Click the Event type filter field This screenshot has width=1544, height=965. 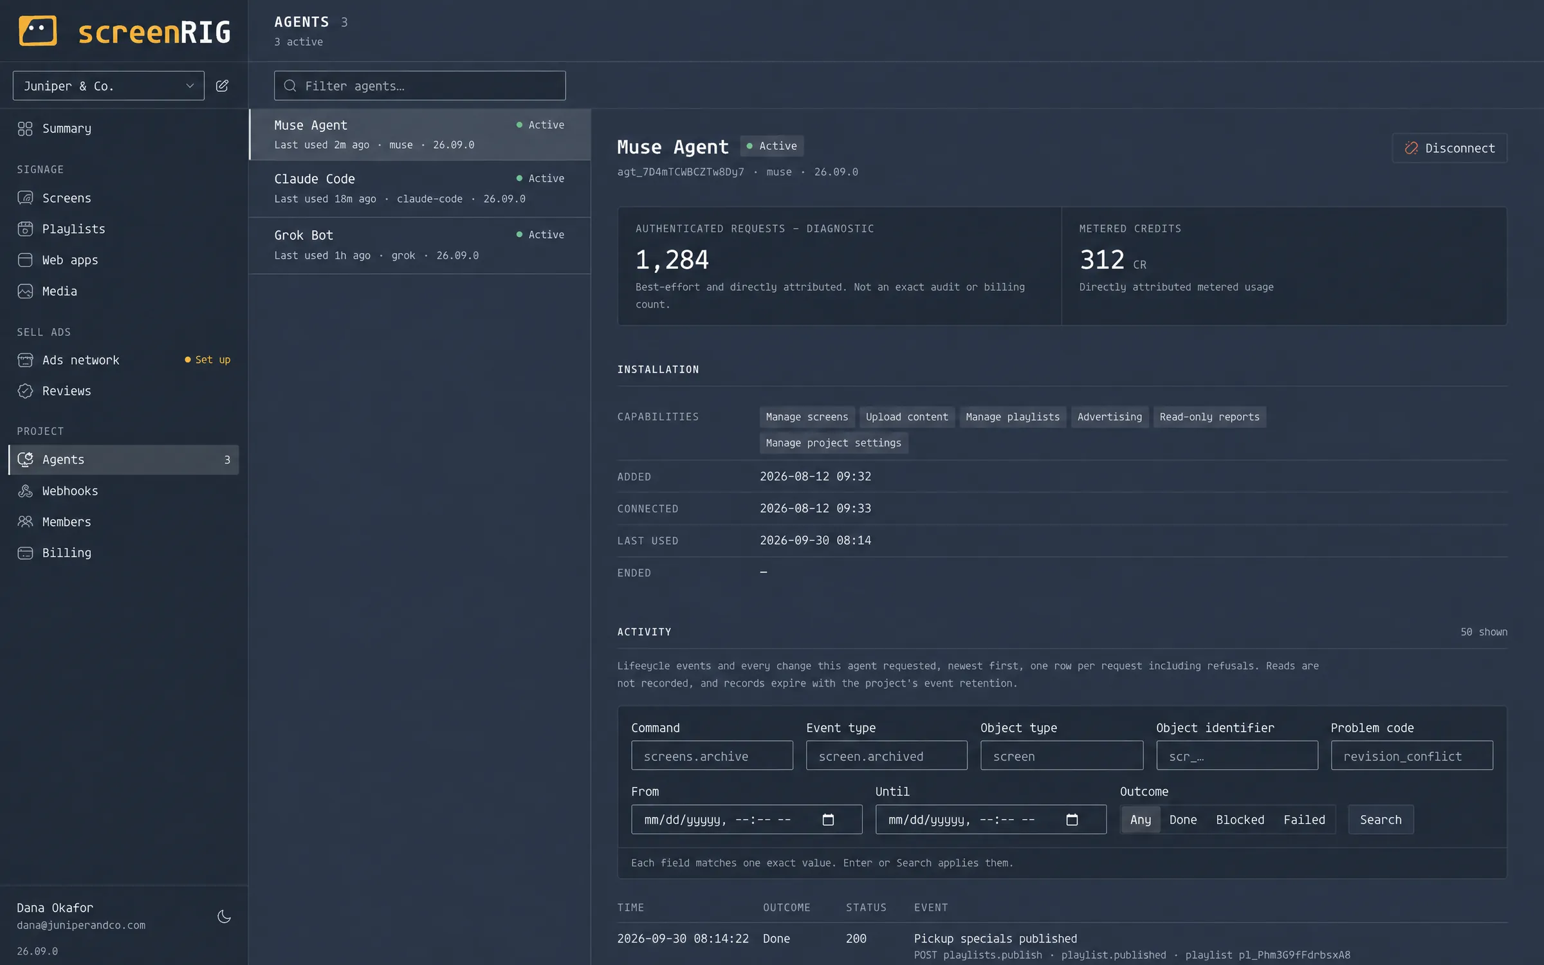[x=887, y=756]
